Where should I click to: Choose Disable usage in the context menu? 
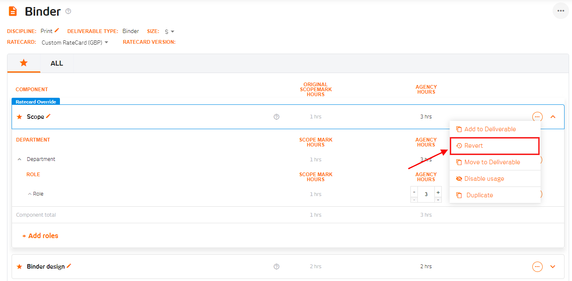495,179
